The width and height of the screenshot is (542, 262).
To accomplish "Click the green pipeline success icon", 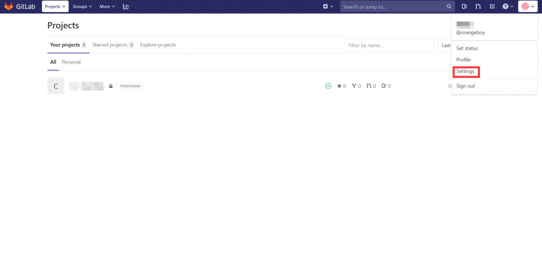I will tap(328, 86).
